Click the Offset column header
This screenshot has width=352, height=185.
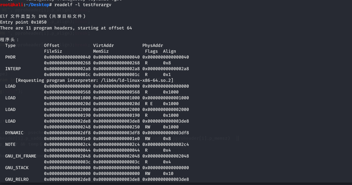52,46
